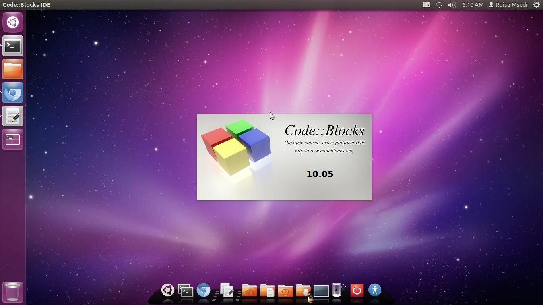Open the Roisa Mscdr user menu
The image size is (543, 305).
tap(508, 5)
